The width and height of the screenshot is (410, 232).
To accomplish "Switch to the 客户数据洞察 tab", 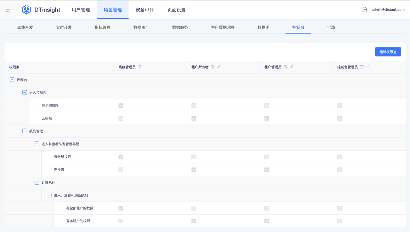I will pos(223,27).
